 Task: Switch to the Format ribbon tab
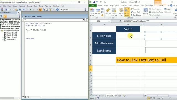tap(160, 6)
